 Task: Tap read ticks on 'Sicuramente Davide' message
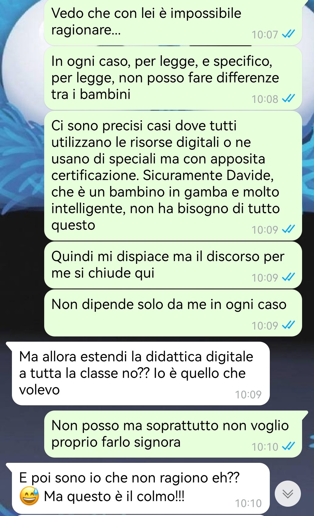click(289, 230)
